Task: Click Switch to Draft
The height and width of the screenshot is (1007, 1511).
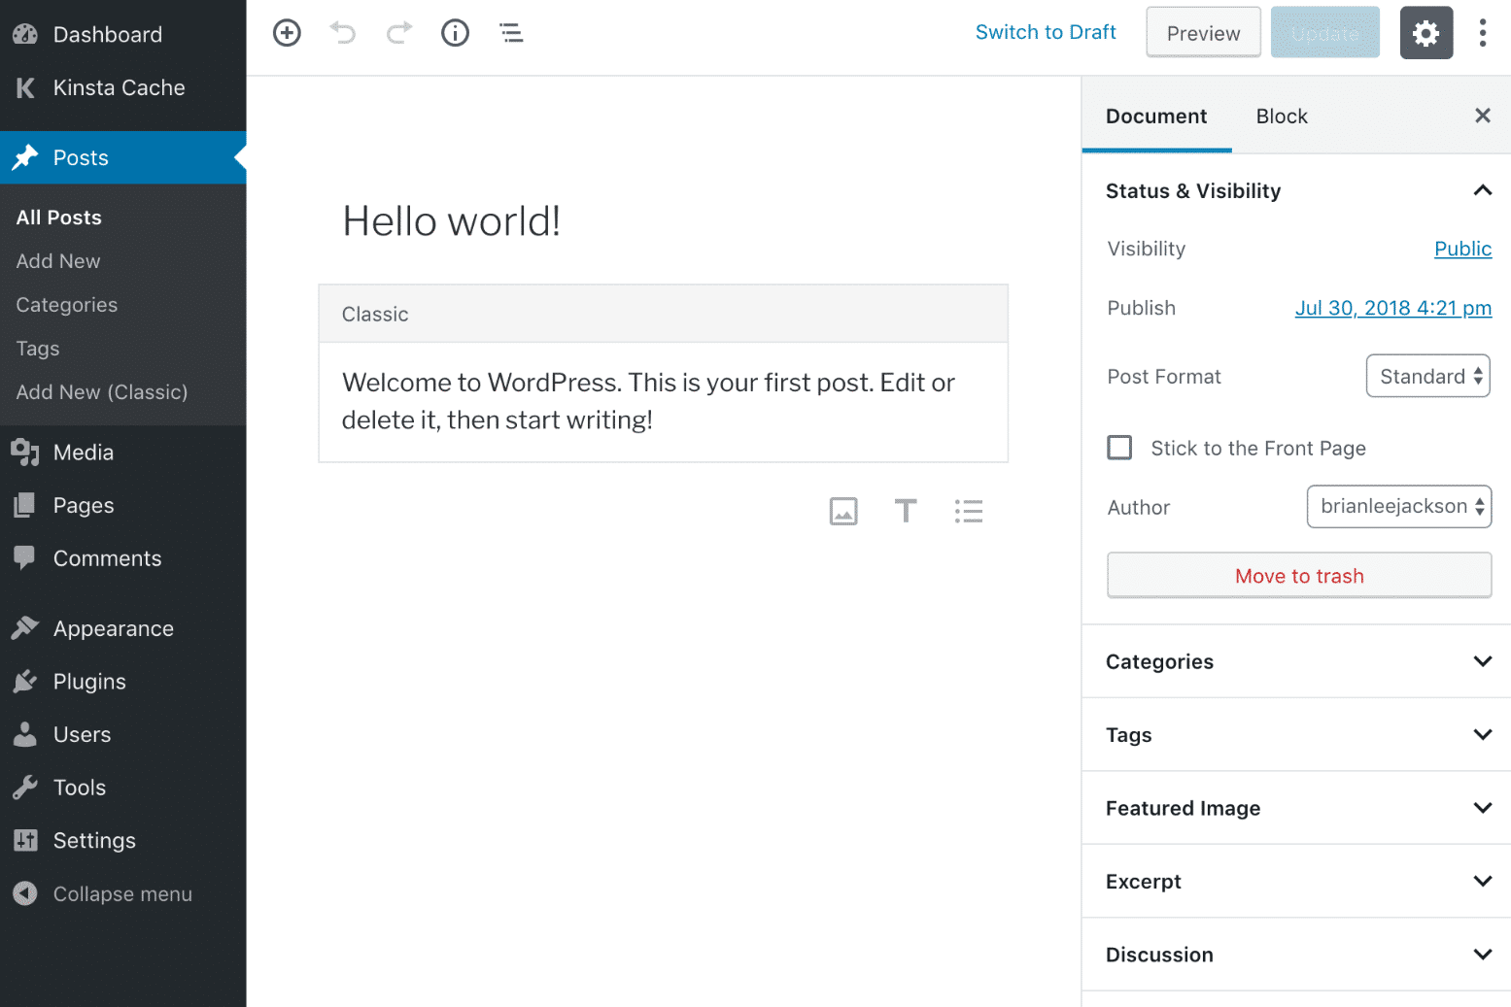Action: coord(1046,31)
